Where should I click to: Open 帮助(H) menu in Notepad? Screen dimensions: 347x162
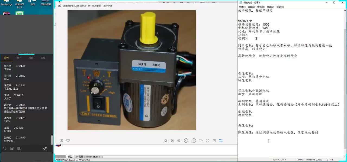[x=280, y=7]
